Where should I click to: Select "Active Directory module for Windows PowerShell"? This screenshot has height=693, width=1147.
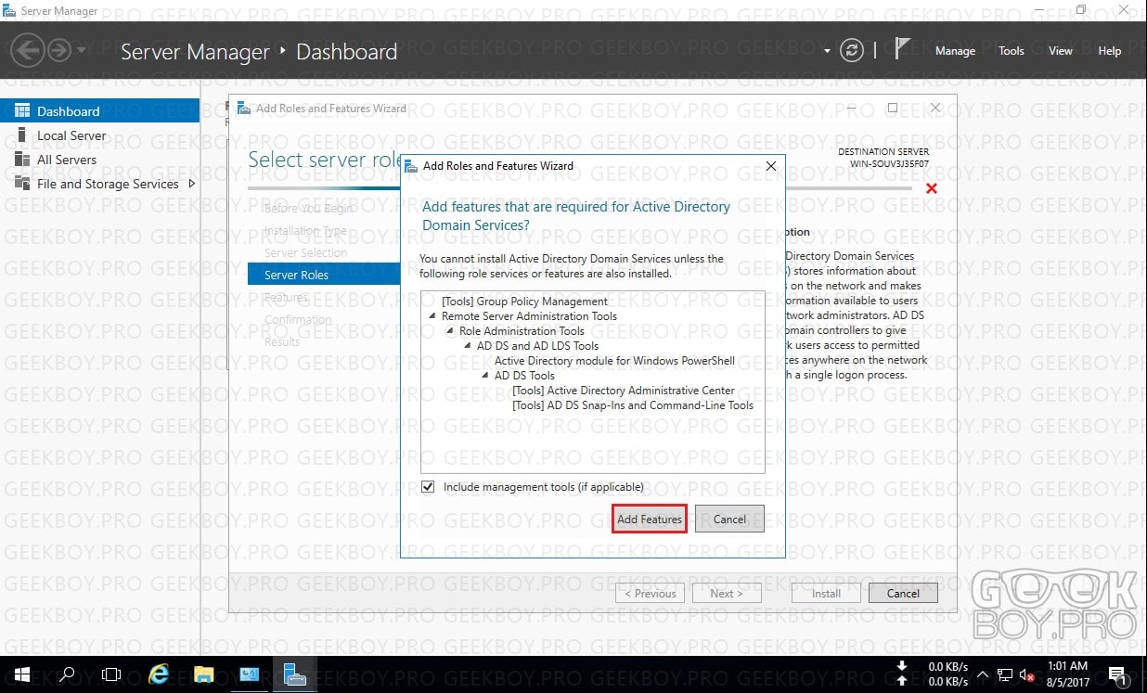point(614,361)
